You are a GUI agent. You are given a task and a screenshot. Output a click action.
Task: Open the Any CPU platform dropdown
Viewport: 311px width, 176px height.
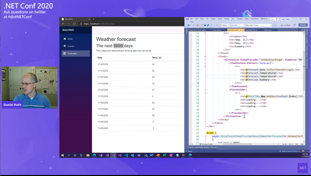pyautogui.click(x=238, y=25)
